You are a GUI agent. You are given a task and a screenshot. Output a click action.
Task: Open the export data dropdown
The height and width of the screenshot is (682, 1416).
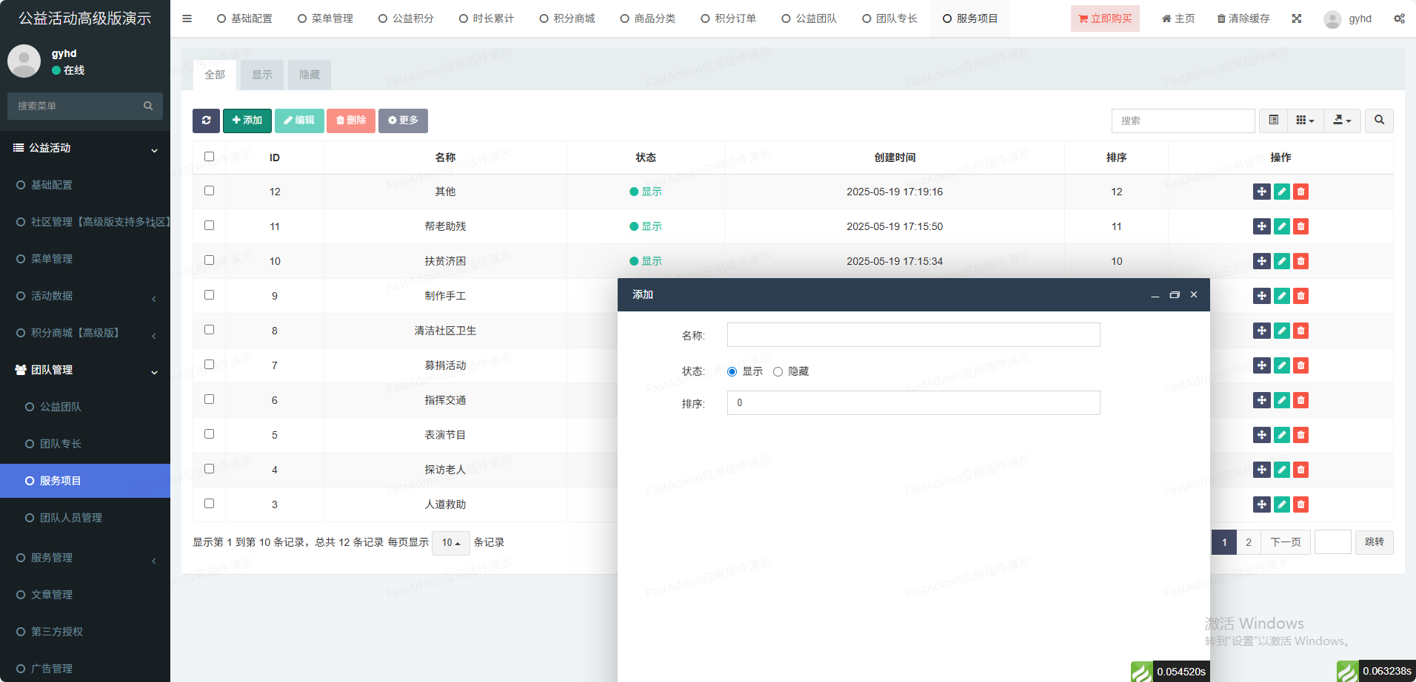pos(1342,121)
